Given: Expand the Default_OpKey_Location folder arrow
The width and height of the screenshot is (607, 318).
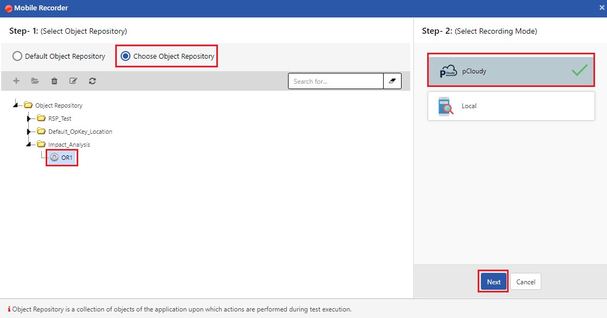Looking at the screenshot, I should point(29,132).
